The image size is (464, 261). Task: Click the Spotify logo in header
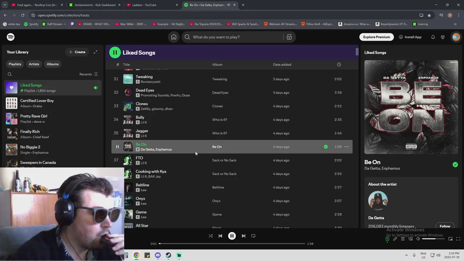click(x=11, y=37)
